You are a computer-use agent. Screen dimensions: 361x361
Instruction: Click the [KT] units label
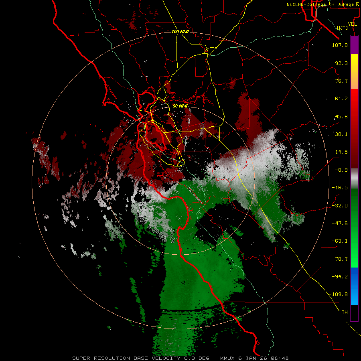[x=343, y=28]
